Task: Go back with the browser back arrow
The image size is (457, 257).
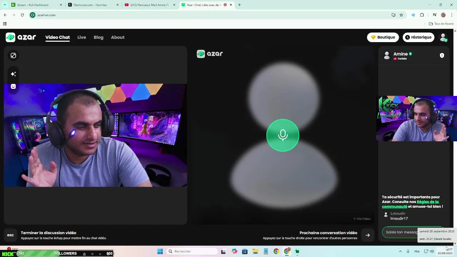Action: [x=5, y=15]
